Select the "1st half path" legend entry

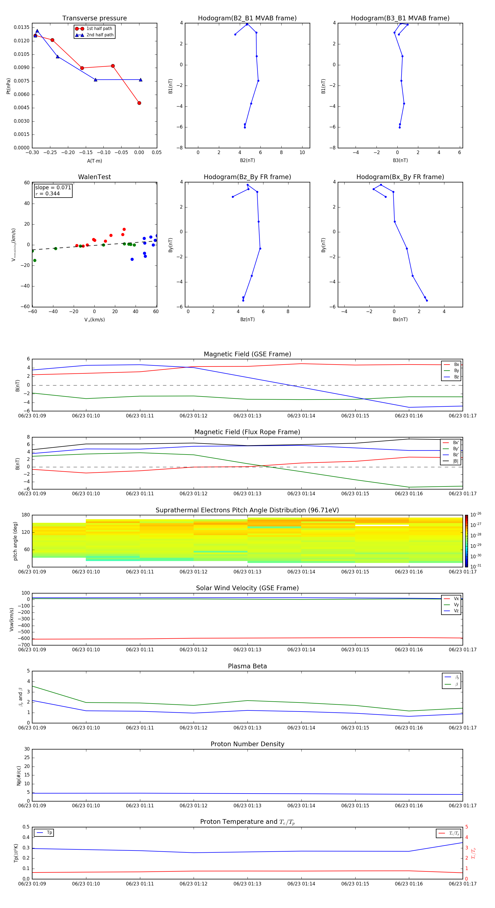pyautogui.click(x=94, y=29)
